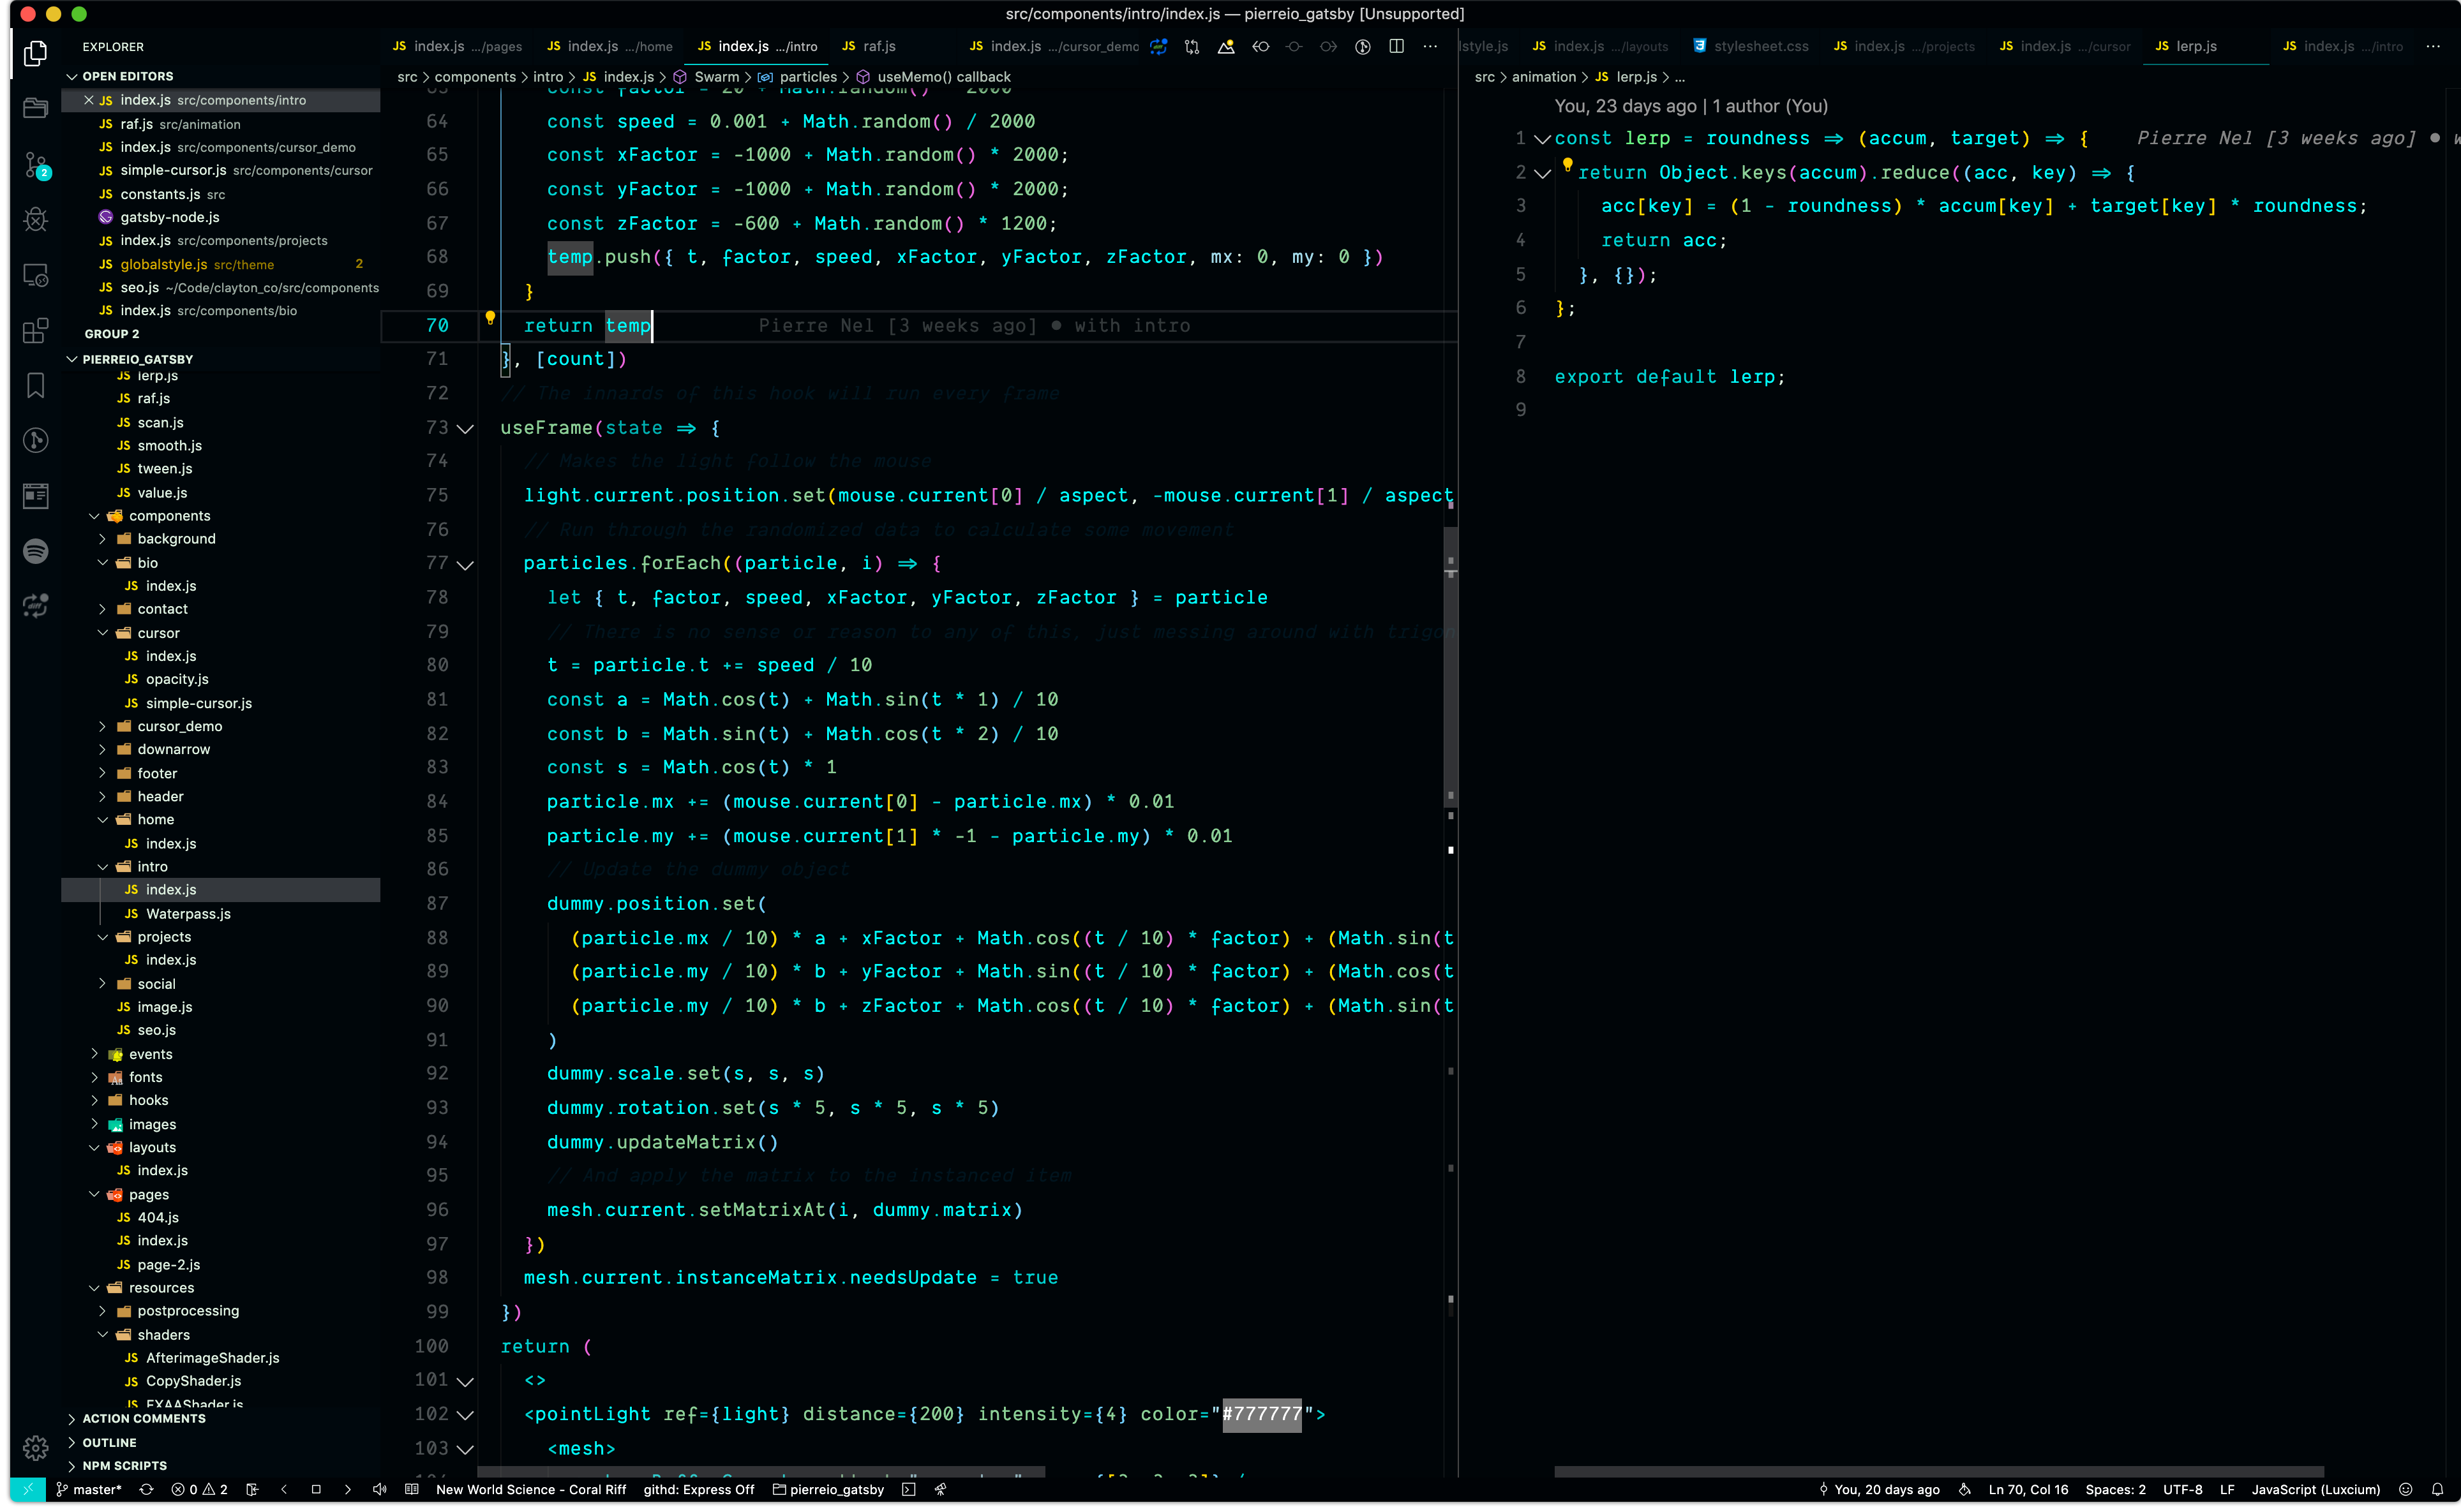Viewport: 2461px width, 1512px height.
Task: Click the Split Editor Right icon
Action: tap(1396, 46)
